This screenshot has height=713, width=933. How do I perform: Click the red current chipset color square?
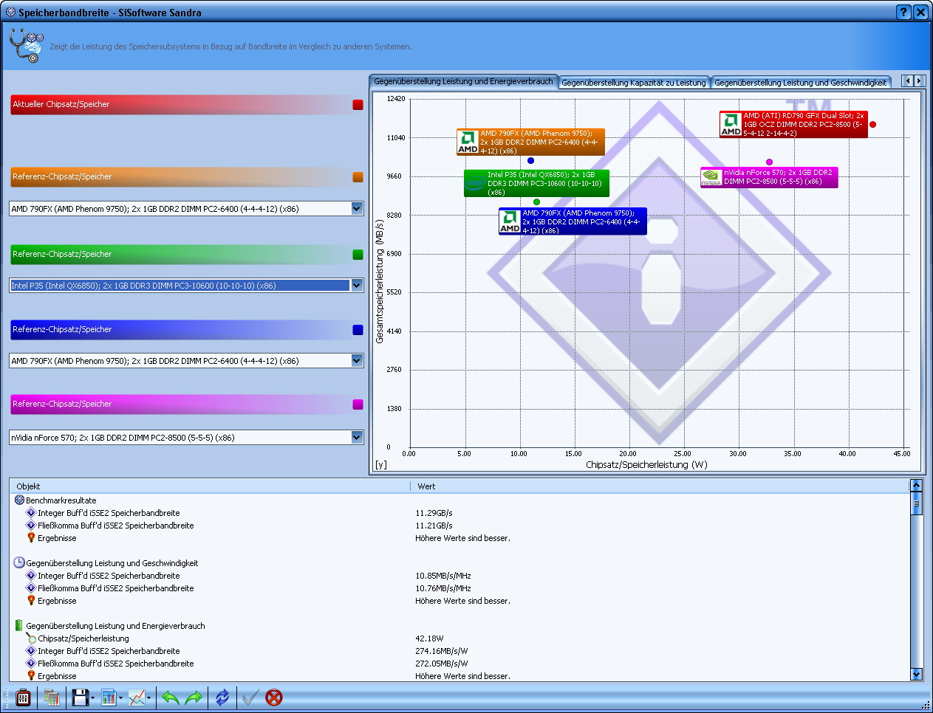[358, 105]
